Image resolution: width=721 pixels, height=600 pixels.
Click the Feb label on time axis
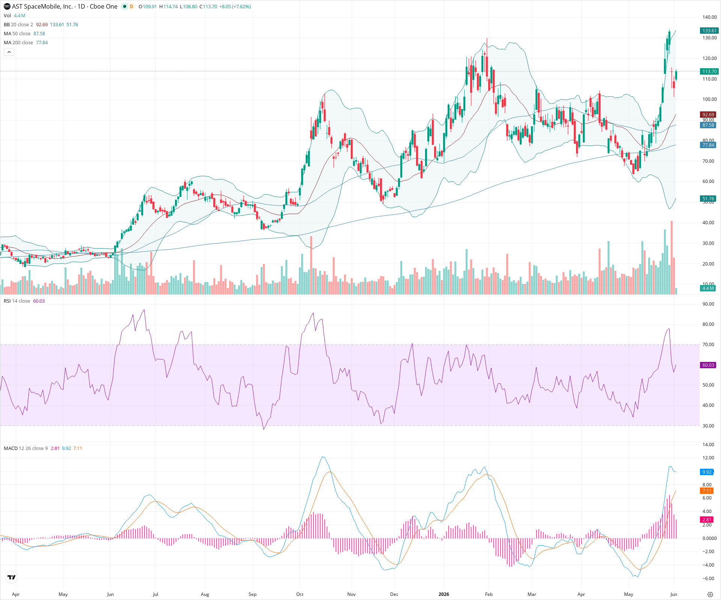489,594
